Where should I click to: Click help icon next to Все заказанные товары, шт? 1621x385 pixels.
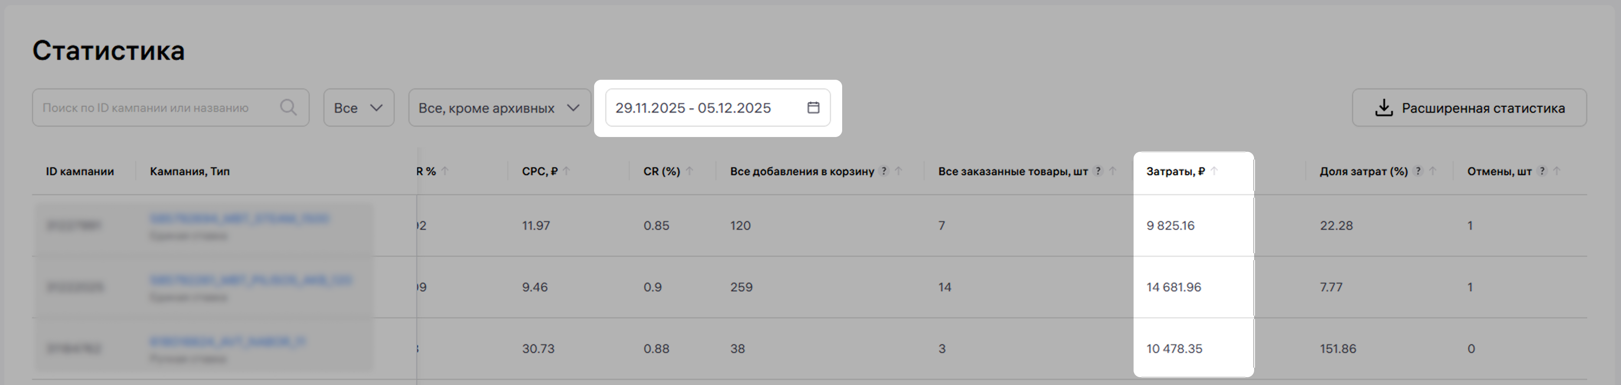pyautogui.click(x=1098, y=171)
